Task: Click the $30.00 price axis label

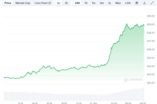Action: pyautogui.click(x=151, y=16)
